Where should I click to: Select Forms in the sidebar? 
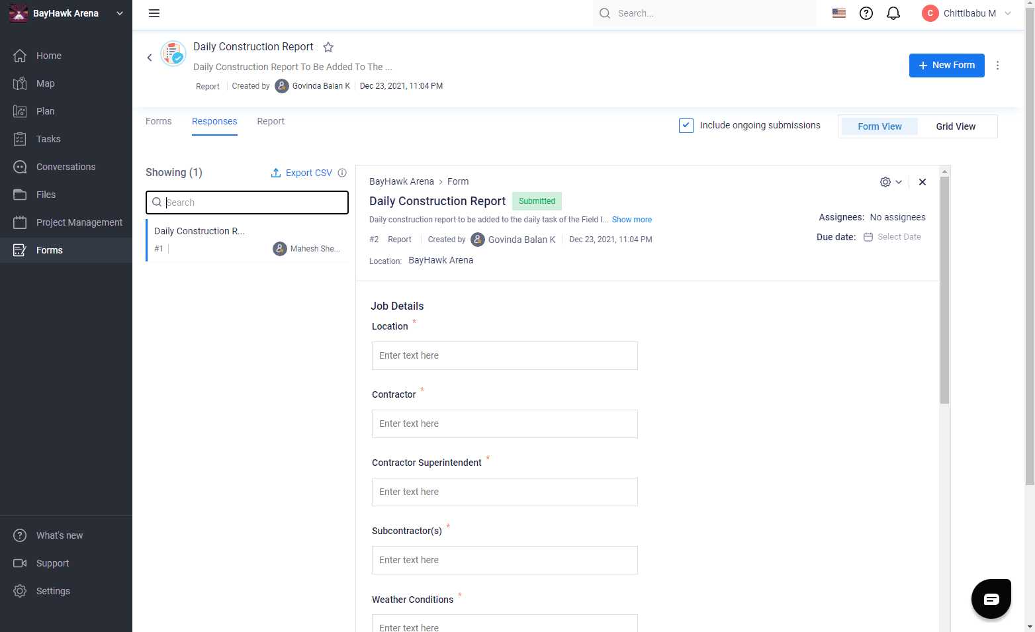pyautogui.click(x=66, y=250)
